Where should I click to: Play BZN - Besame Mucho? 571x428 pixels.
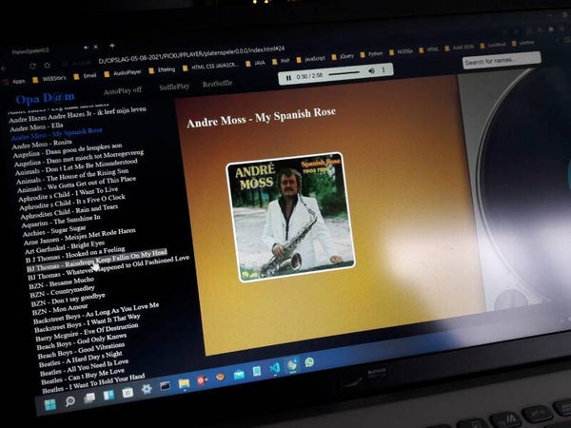(62, 282)
